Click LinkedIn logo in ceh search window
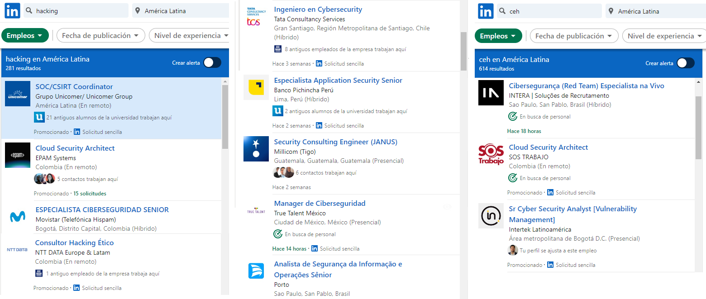Image resolution: width=706 pixels, height=299 pixels. tap(486, 11)
